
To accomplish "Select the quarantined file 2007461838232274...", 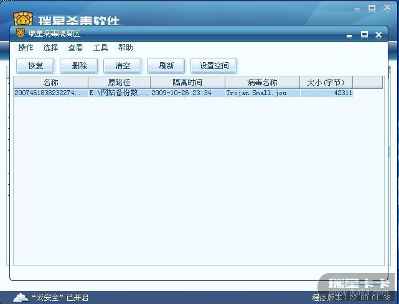I will click(x=49, y=93).
